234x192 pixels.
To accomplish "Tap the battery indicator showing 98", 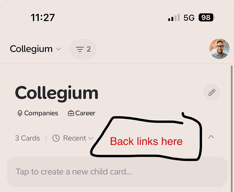I will click(207, 17).
